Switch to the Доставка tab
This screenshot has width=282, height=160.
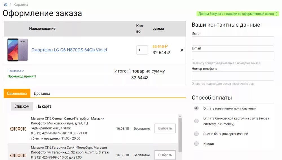(42, 94)
